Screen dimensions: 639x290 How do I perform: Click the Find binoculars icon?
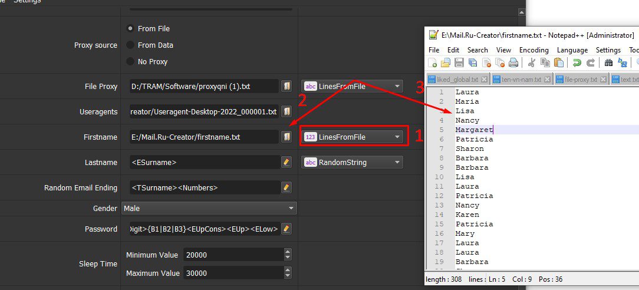pyautogui.click(x=609, y=62)
